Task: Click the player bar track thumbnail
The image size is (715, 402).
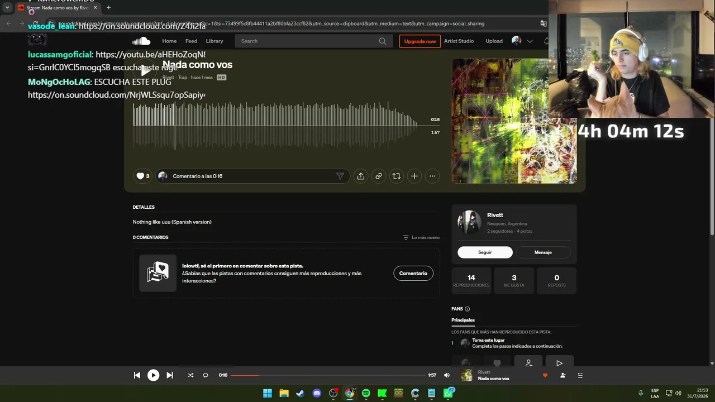Action: click(466, 375)
